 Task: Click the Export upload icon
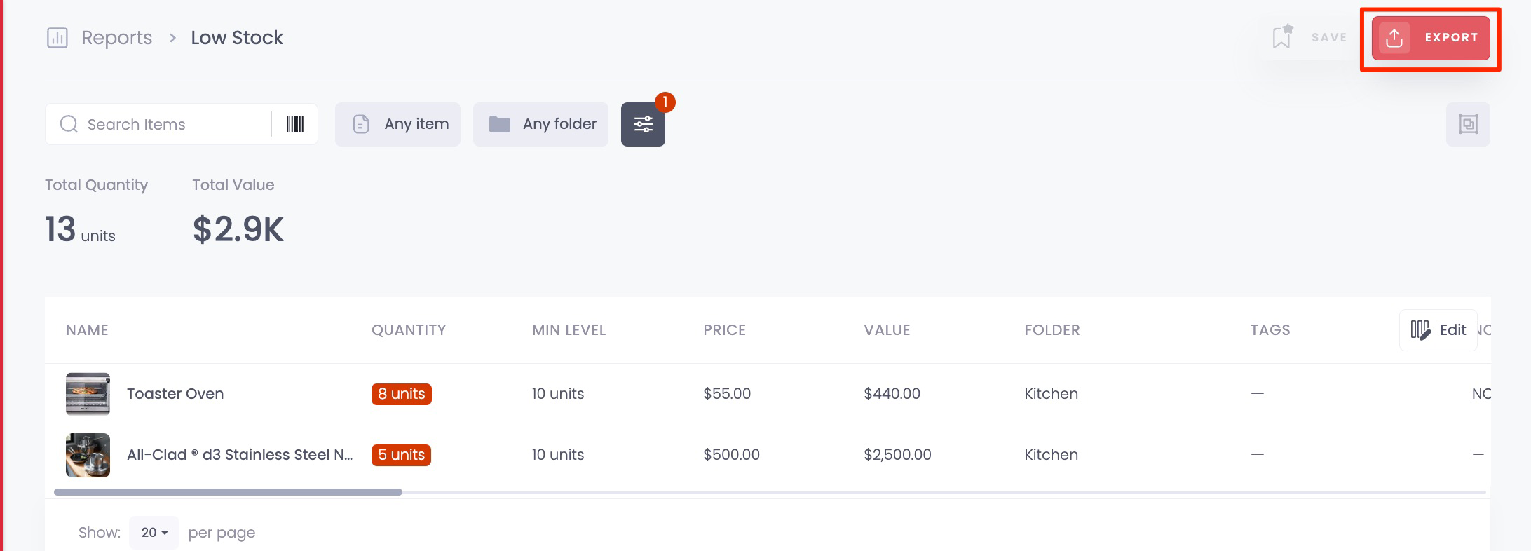click(x=1394, y=38)
